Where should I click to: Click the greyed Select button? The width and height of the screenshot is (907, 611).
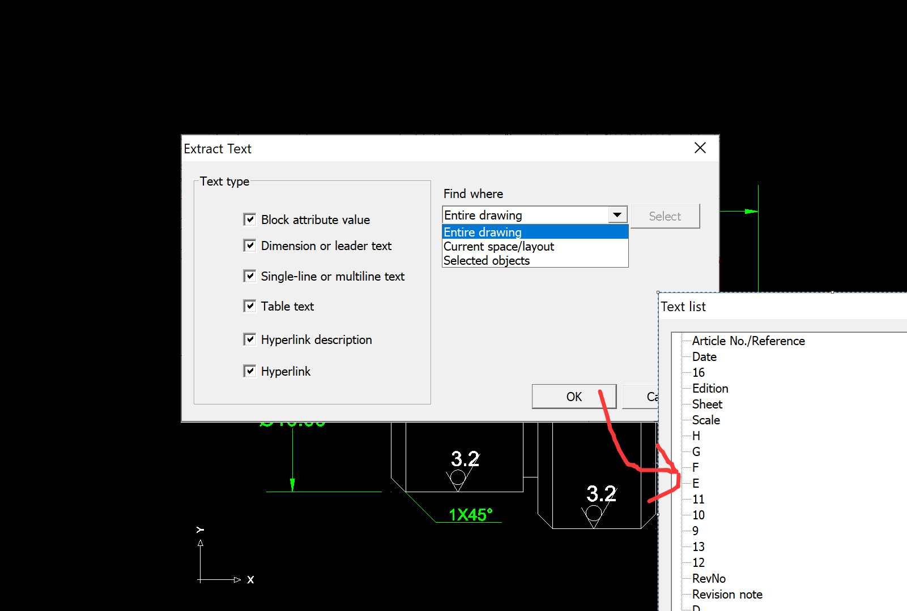[x=665, y=216]
